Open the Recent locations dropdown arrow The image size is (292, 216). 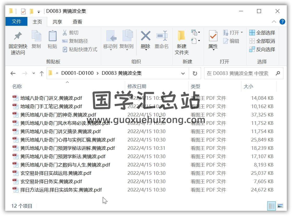pos(34,73)
